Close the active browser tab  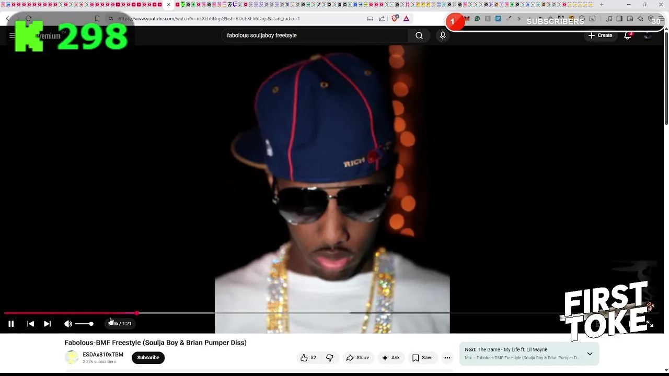(x=168, y=5)
